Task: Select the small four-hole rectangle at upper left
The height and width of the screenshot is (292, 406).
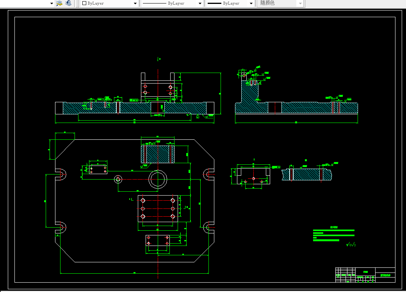Action: (98, 170)
